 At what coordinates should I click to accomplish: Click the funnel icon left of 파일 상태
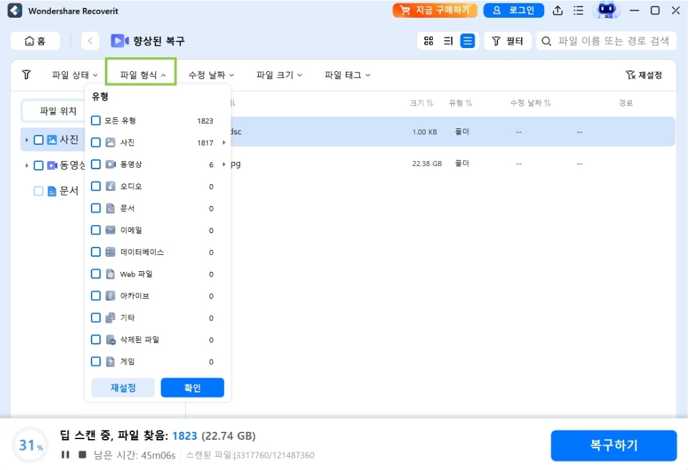[x=26, y=74]
